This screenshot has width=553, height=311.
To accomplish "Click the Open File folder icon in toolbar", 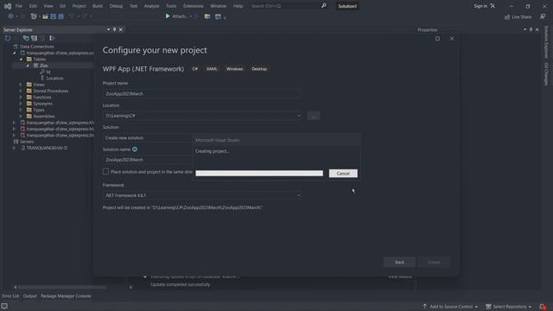I will pyautogui.click(x=45, y=16).
